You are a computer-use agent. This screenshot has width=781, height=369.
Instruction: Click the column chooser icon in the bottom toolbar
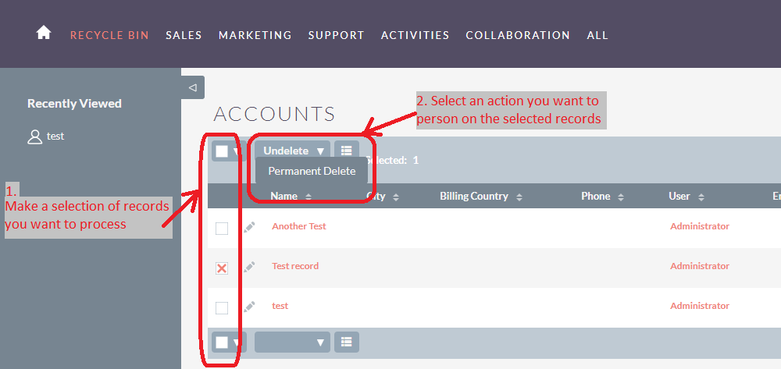[347, 342]
